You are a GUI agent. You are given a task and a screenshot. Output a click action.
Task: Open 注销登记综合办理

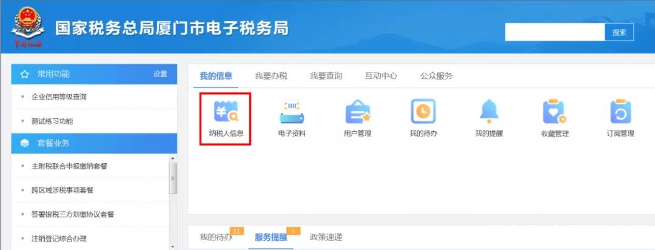tap(59, 238)
